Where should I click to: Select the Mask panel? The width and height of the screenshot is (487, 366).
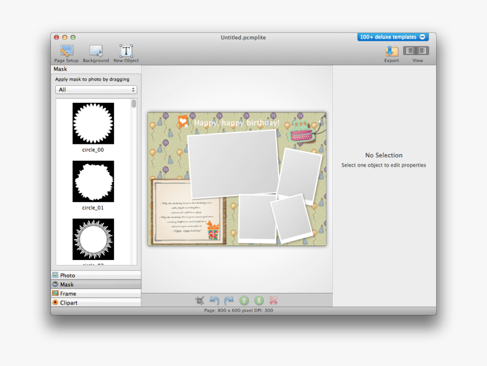(x=96, y=284)
